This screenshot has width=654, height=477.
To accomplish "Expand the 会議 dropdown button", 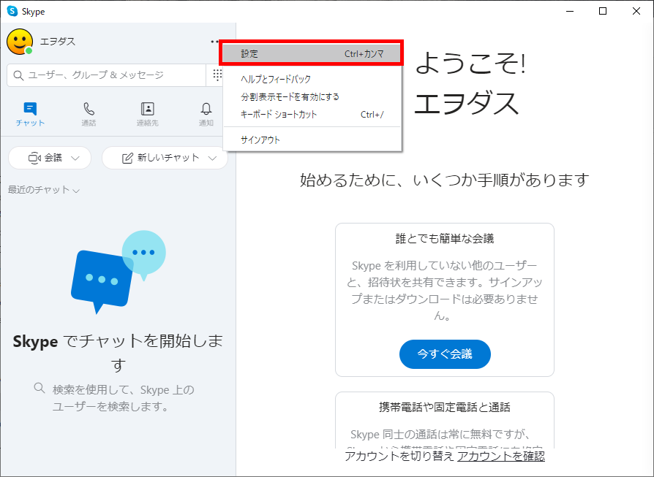I will tap(50, 158).
